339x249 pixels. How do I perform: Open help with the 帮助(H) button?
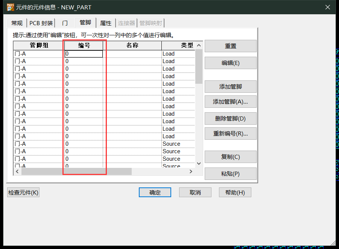tap(235, 192)
